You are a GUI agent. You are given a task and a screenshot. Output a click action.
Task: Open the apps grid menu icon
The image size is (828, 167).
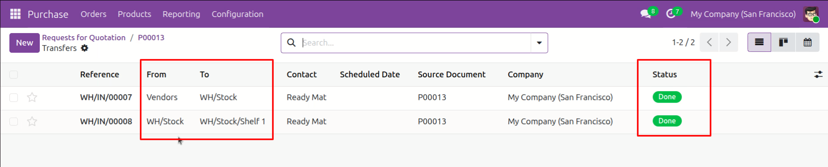coord(15,14)
